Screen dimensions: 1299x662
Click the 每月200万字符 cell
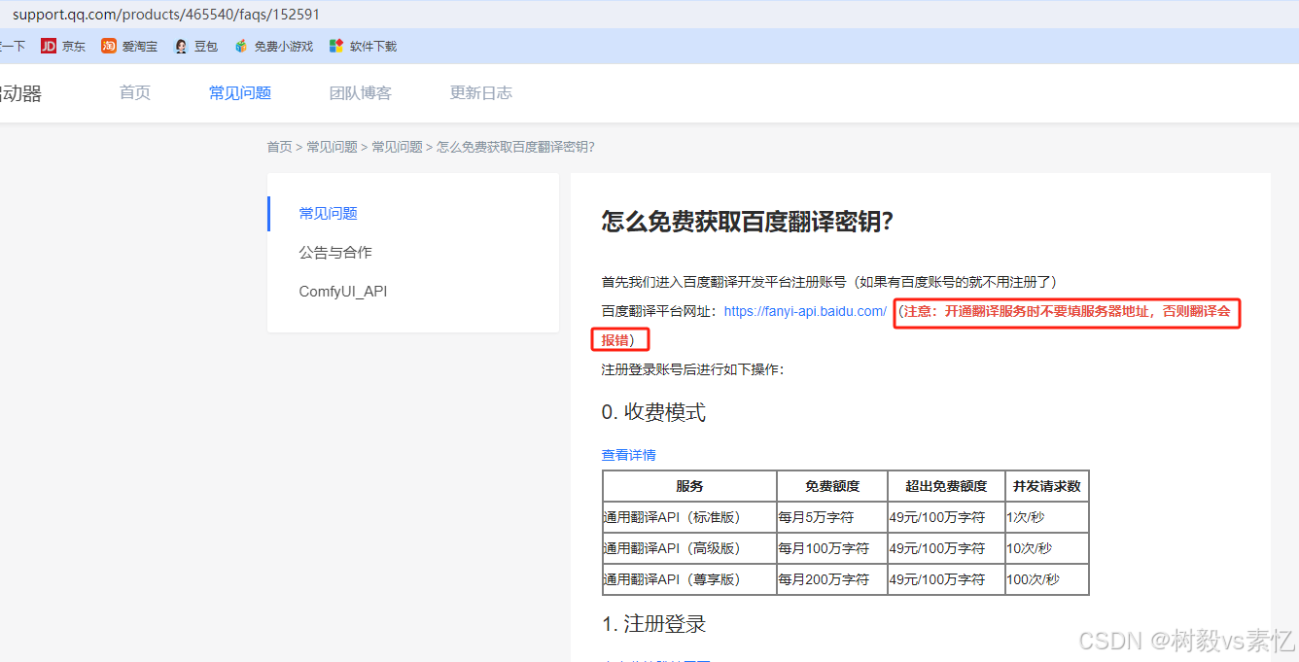point(832,579)
